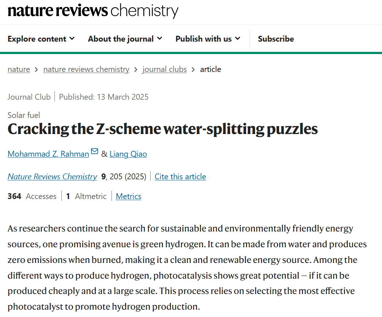Image resolution: width=382 pixels, height=317 pixels.
Task: Click the 364 Accesses count
Action: coord(32,196)
